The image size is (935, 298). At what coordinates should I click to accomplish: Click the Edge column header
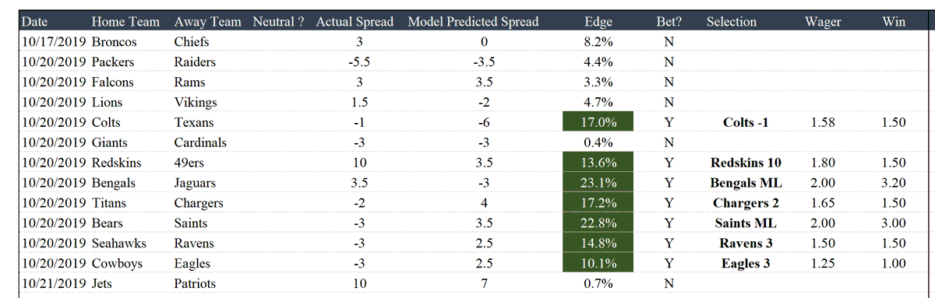(x=598, y=22)
